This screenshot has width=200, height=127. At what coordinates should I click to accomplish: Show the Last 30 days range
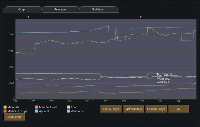coord(111,109)
